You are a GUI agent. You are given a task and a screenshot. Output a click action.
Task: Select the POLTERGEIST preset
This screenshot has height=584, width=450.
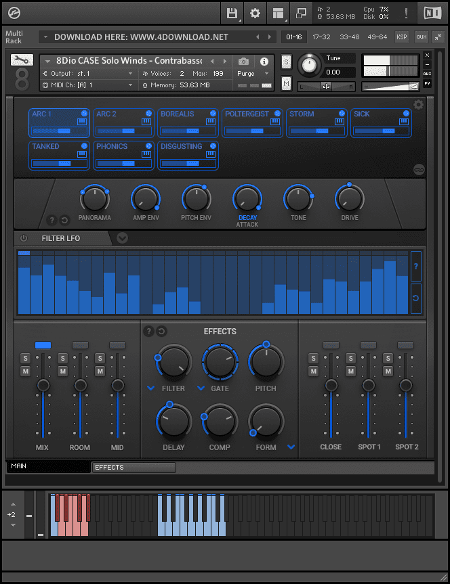[252, 123]
